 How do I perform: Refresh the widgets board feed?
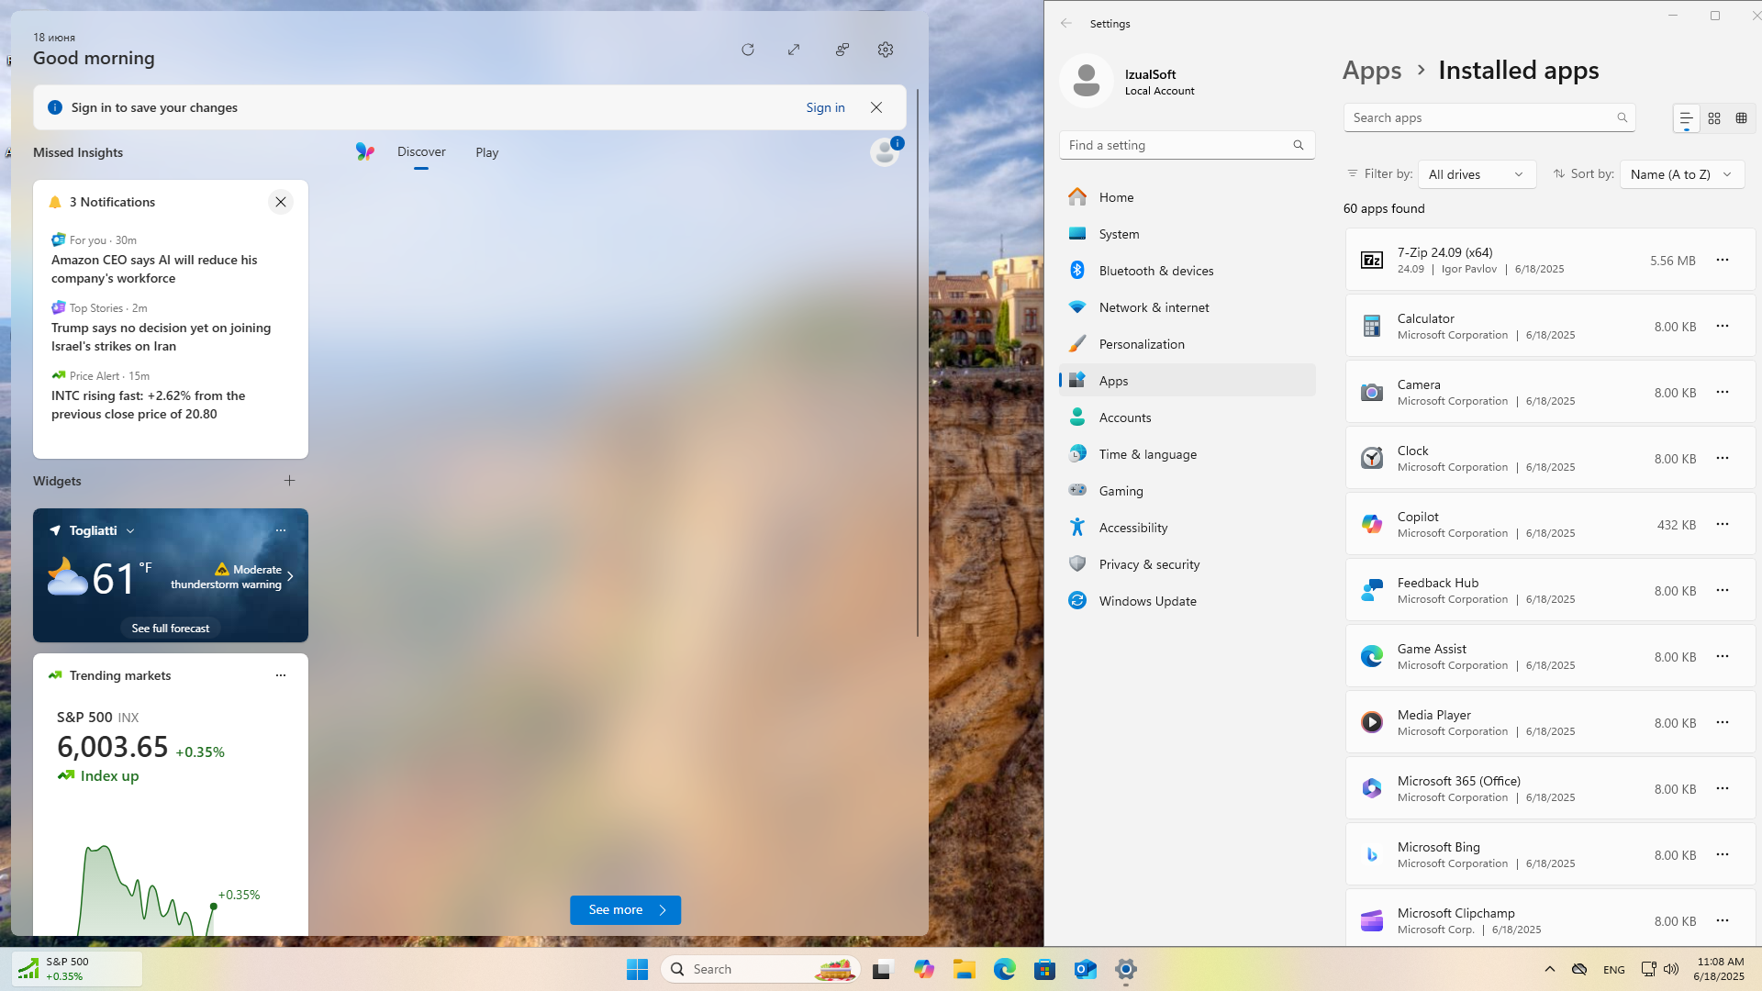point(748,50)
